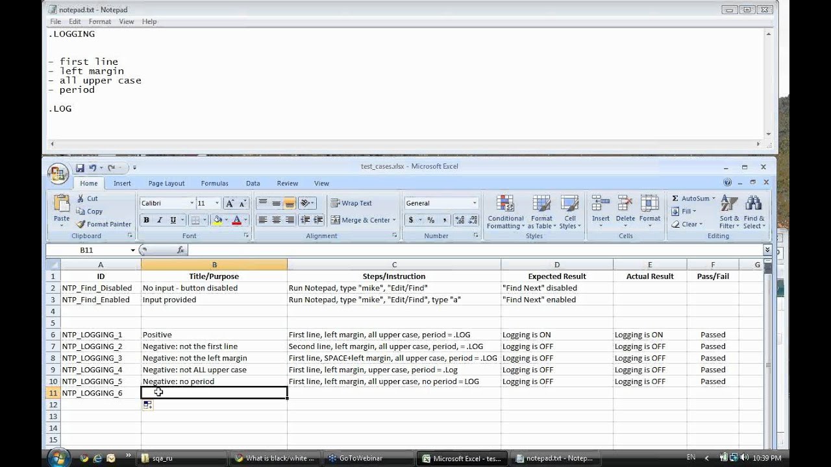This screenshot has width=831, height=467.
Task: Open Notepad's Edit menu
Action: (x=75, y=21)
